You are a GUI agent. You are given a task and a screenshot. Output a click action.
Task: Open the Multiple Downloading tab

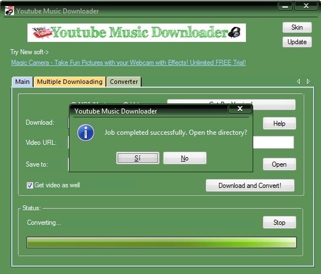69,82
